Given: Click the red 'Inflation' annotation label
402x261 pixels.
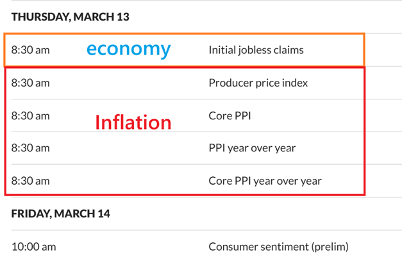Looking at the screenshot, I should [x=133, y=122].
